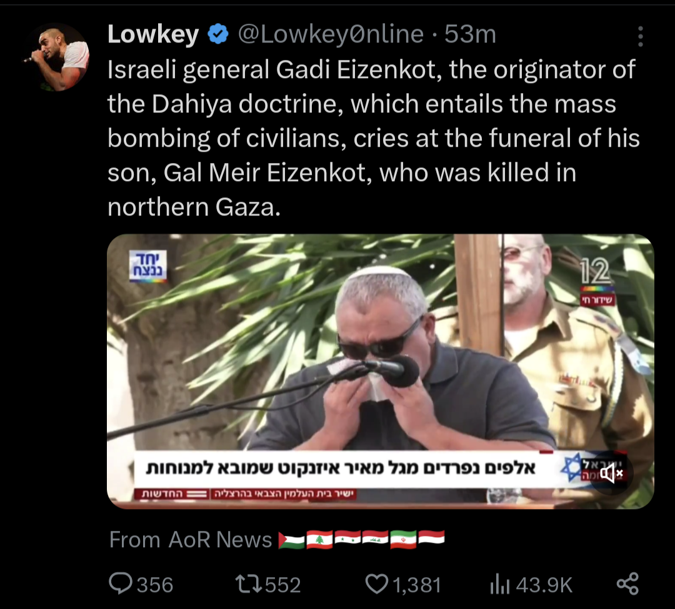Click the Palestinian flag emoji after AoR News

291,540
